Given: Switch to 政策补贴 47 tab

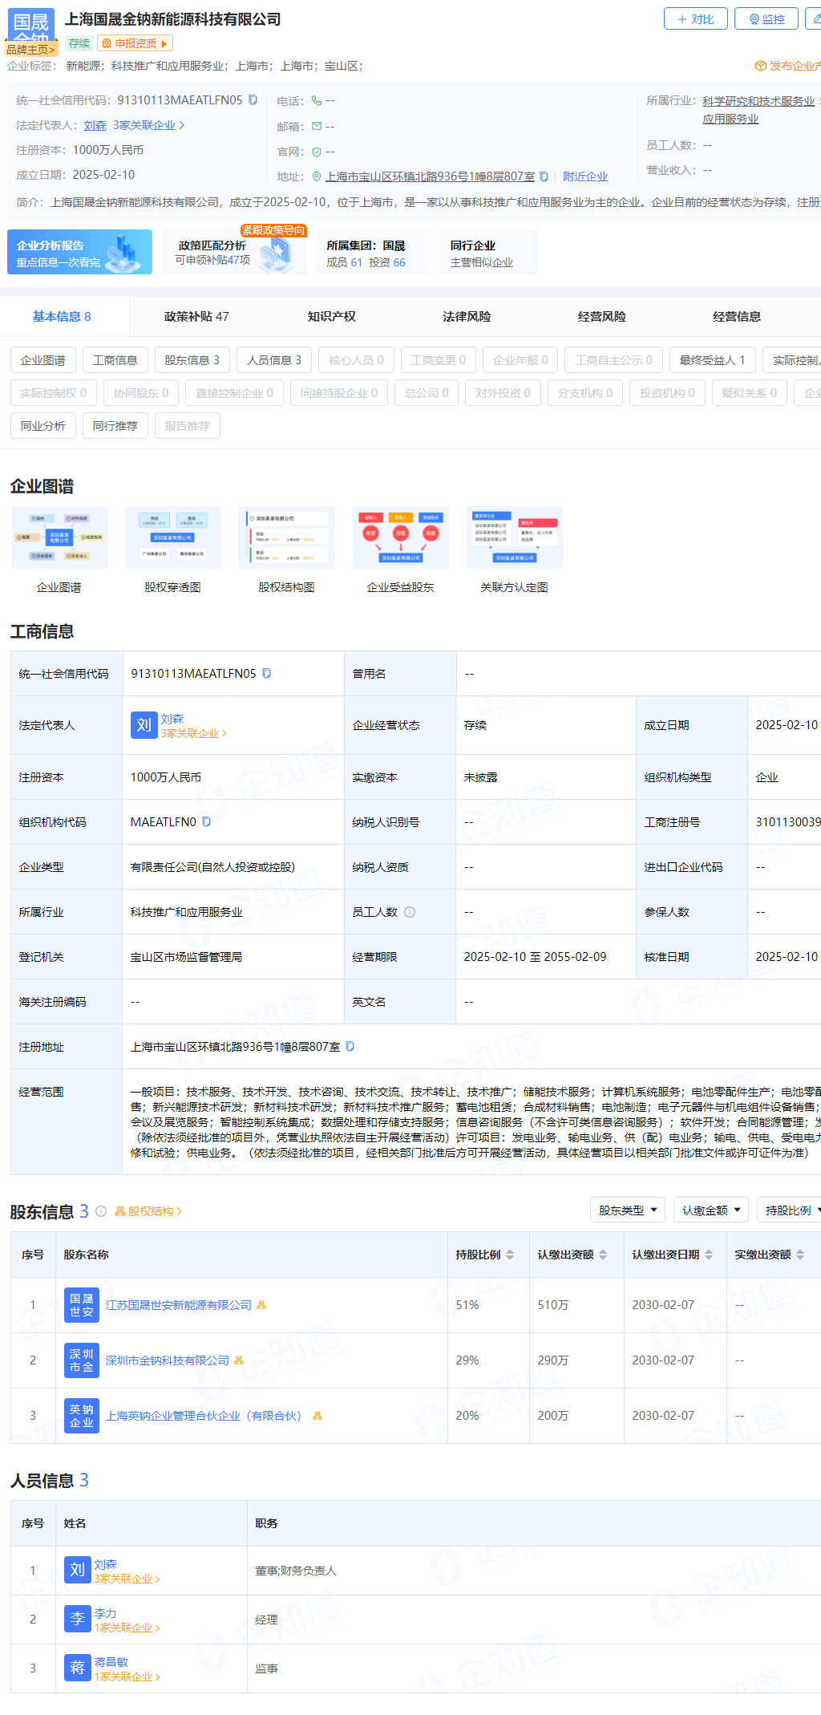Looking at the screenshot, I should [x=196, y=316].
